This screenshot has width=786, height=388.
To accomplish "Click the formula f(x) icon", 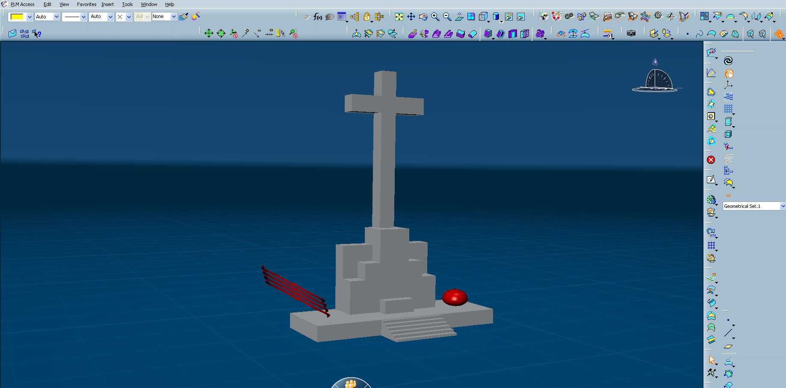I will [x=317, y=17].
